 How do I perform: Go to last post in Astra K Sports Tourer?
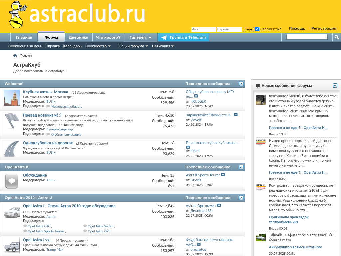pyautogui.click(x=223, y=175)
